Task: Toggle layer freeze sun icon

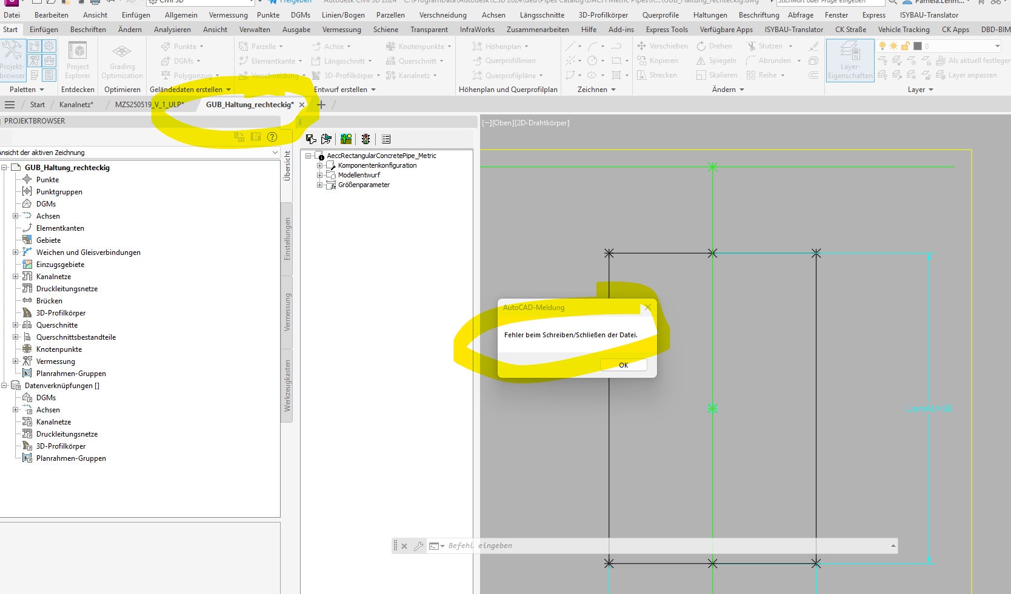Action: pos(894,46)
